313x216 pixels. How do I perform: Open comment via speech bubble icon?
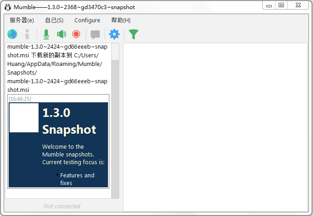tap(95, 34)
